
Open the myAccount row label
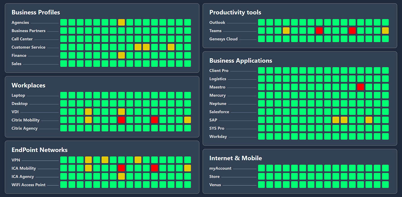tap(220, 168)
